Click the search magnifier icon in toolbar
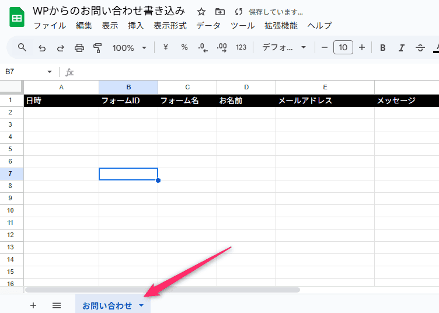Image resolution: width=439 pixels, height=313 pixels. pos(22,47)
